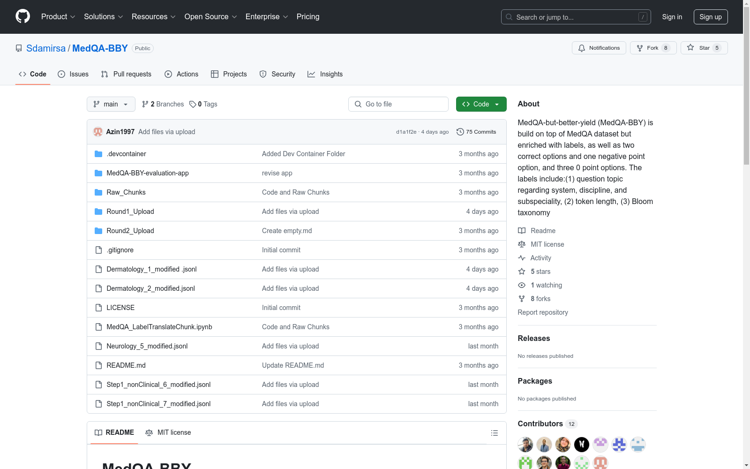Click the fork icon in the Fork button

(x=640, y=48)
